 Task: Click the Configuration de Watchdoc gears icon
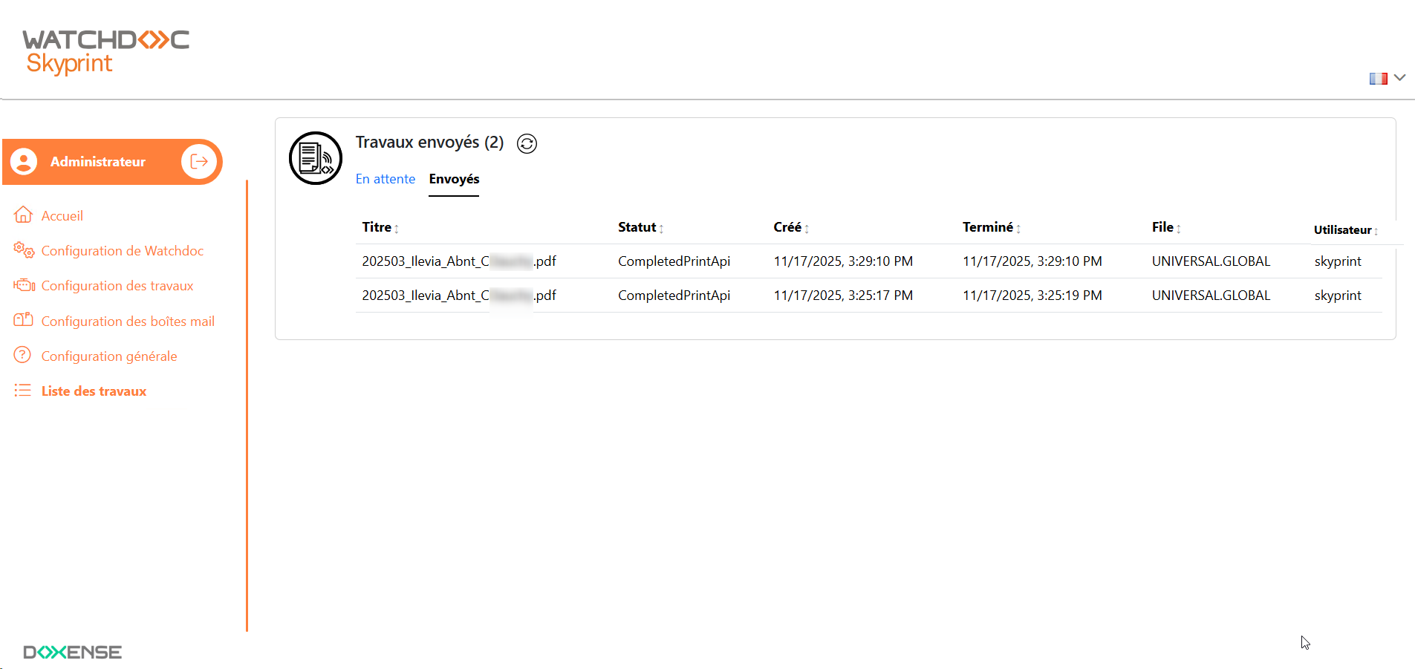click(x=24, y=250)
